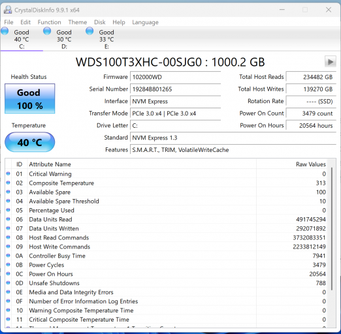Open the Help menu
The height and width of the screenshot is (334, 341).
(119, 22)
